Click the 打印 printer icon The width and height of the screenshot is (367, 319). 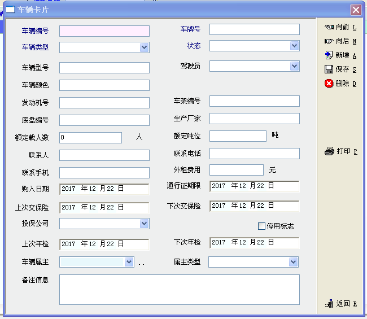330,151
